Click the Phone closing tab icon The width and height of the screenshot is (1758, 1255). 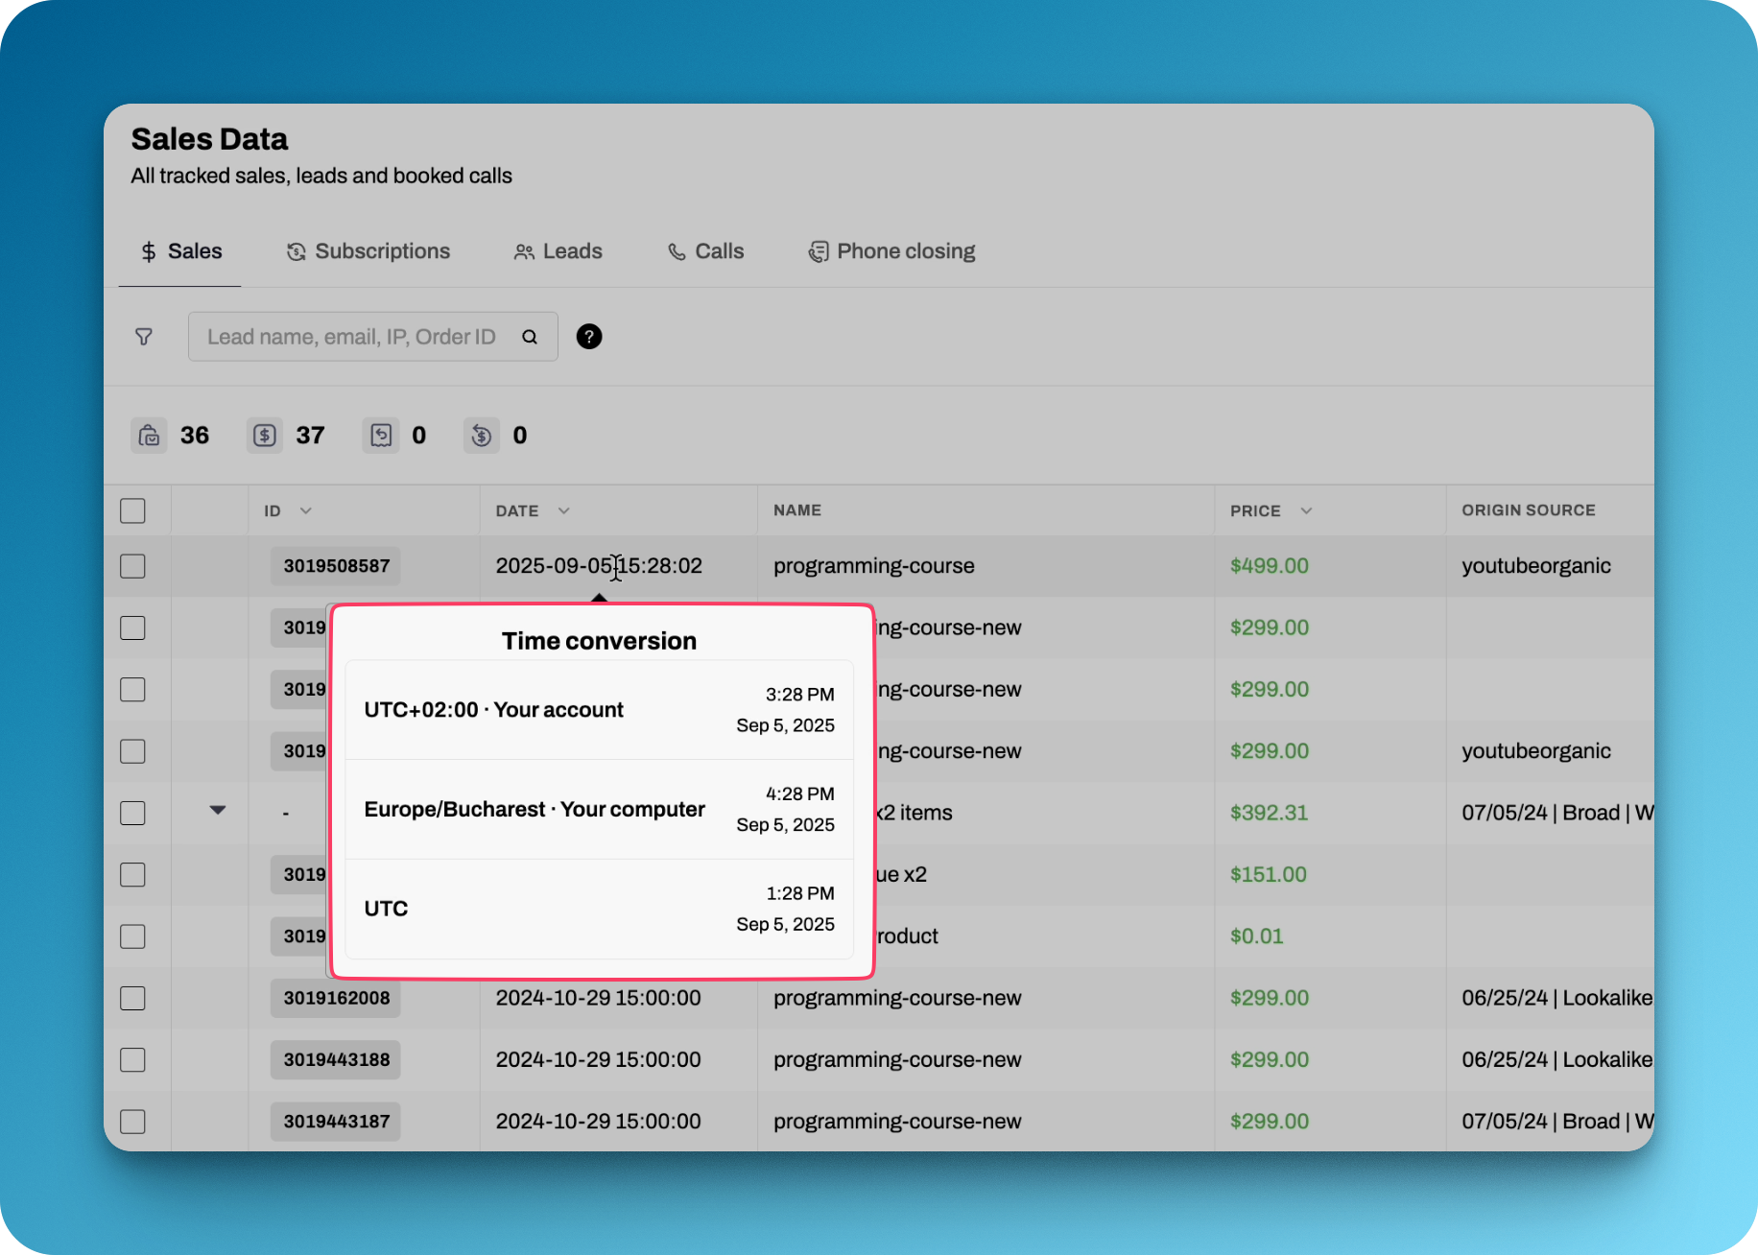click(x=818, y=251)
